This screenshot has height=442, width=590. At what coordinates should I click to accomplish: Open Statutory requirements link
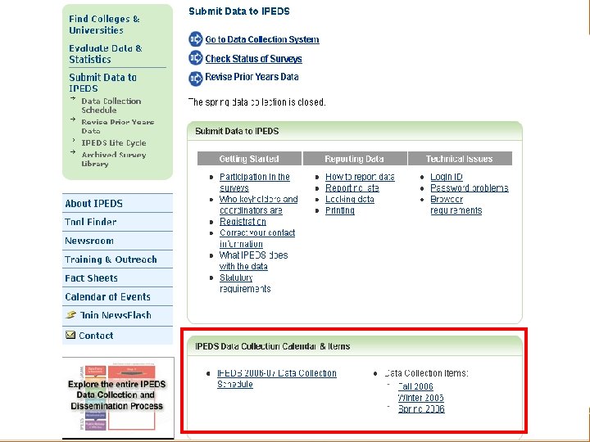point(245,283)
